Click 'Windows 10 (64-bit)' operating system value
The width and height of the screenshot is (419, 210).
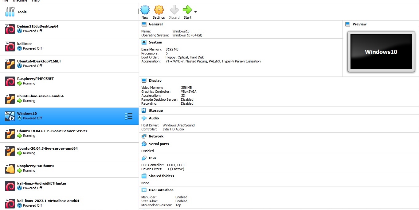pyautogui.click(x=187, y=35)
